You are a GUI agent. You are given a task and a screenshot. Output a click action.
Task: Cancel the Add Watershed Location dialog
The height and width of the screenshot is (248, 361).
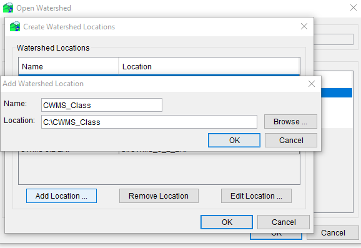pyautogui.click(x=291, y=140)
